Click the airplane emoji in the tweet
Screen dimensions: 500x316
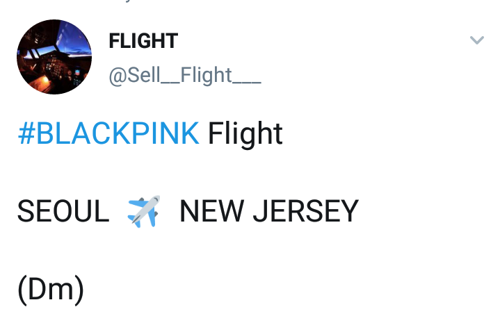pos(144,211)
